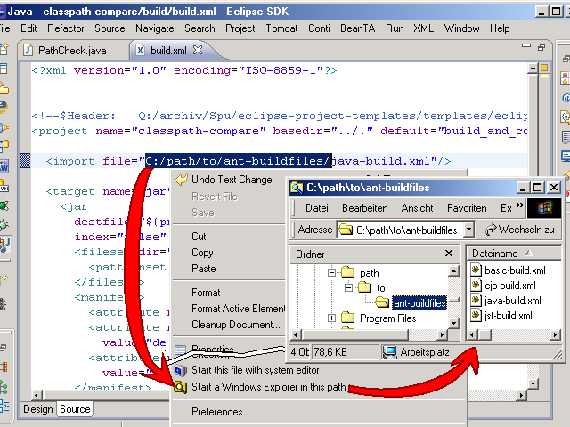Open the Refactor menu
This screenshot has height=427, width=570.
pos(65,28)
